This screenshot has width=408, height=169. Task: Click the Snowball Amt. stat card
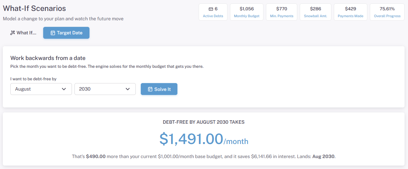click(315, 12)
